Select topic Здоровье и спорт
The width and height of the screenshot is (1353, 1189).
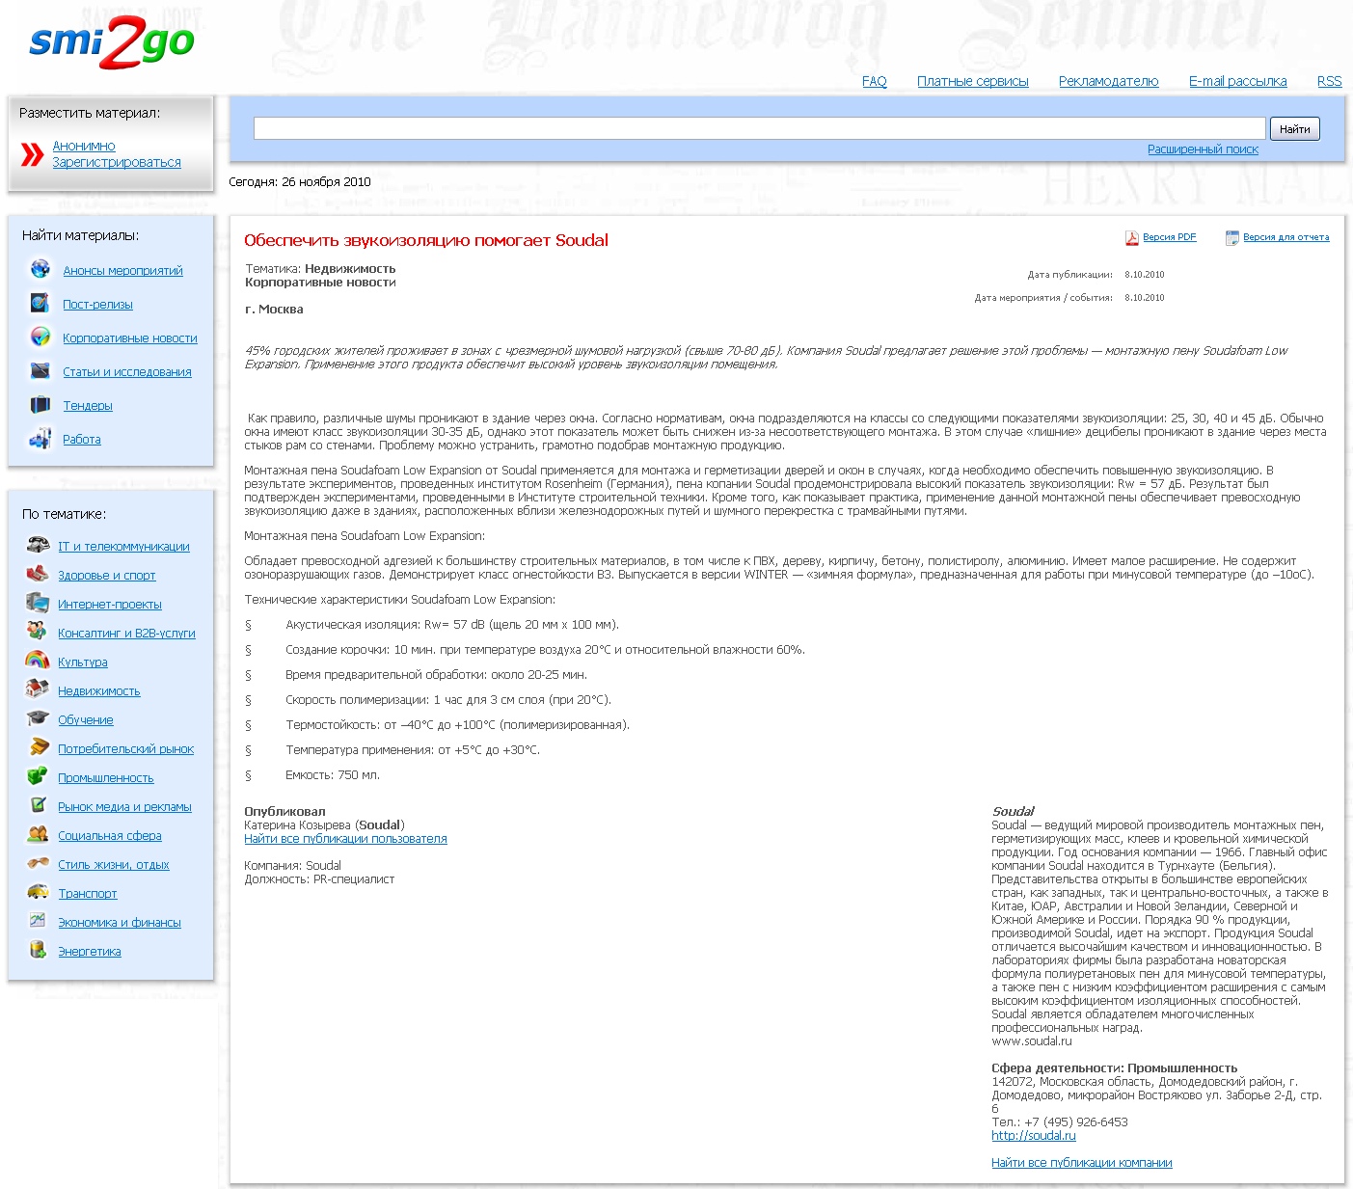tap(106, 576)
